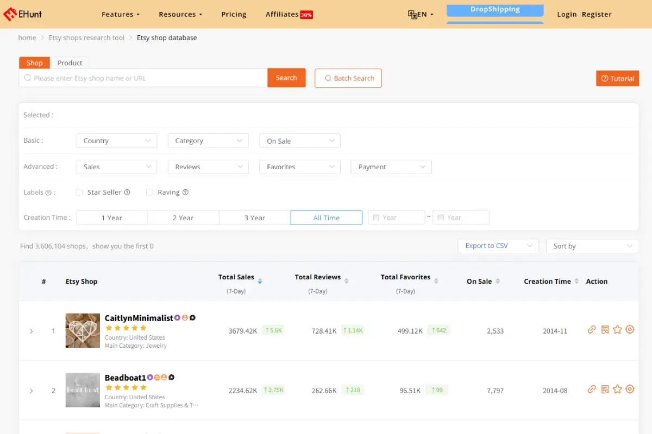The width and height of the screenshot is (652, 434).
Task: Open the Country filter dropdown
Action: (116, 141)
